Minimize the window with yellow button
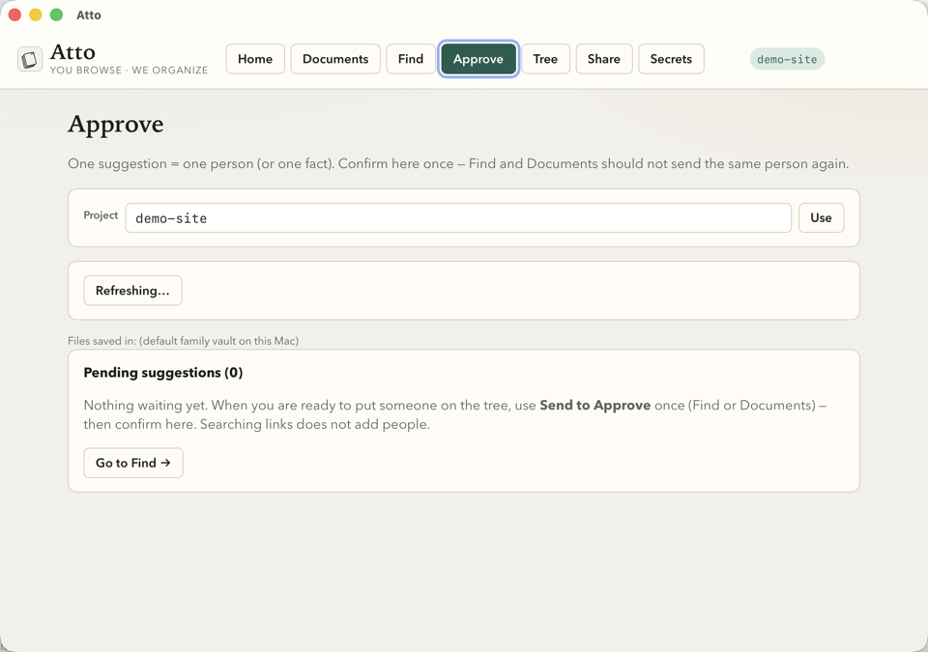The width and height of the screenshot is (928, 652). [x=36, y=14]
